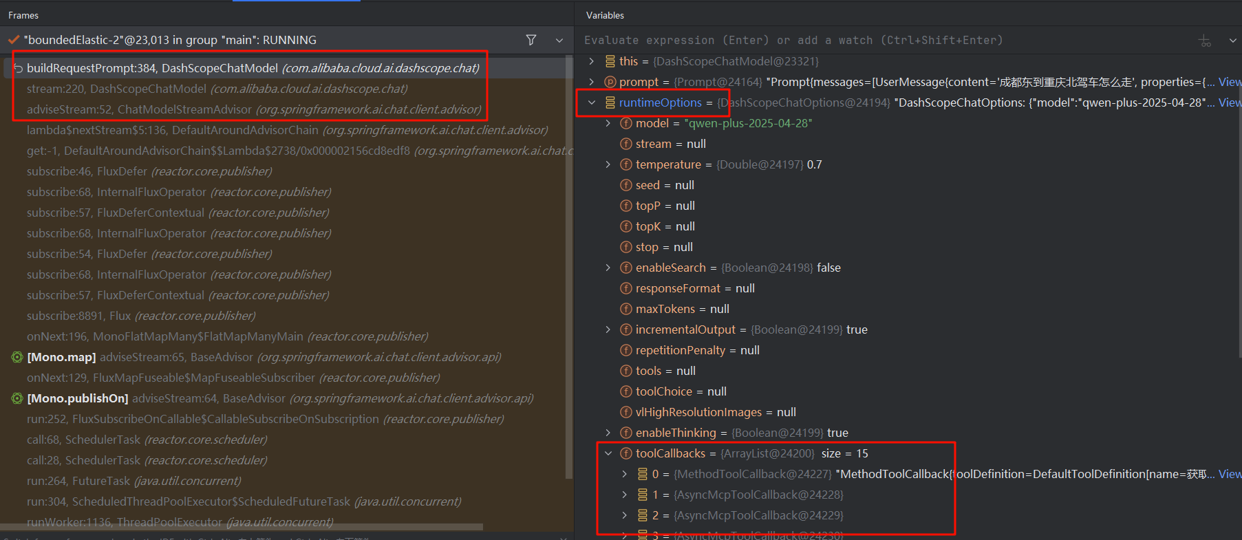
Task: Click the prompt parameter icon
Action: point(610,82)
